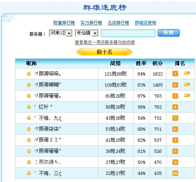Focus the search input next to 转到
196x182 pixels.
(128, 33)
